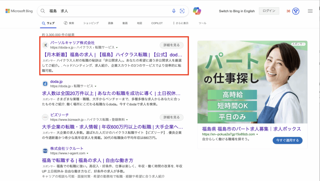Select the ウェブ tab

pyautogui.click(x=48, y=23)
